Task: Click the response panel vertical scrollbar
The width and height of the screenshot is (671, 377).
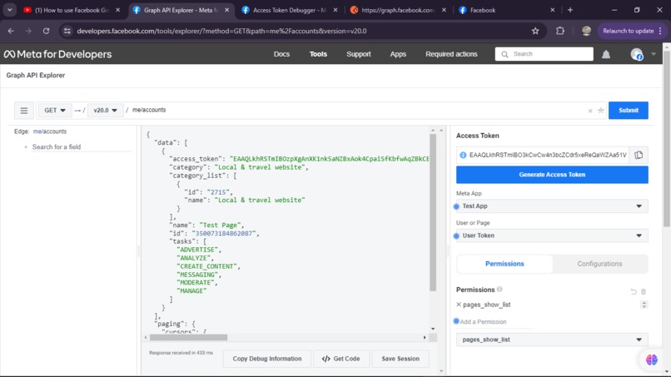Action: 433,213
